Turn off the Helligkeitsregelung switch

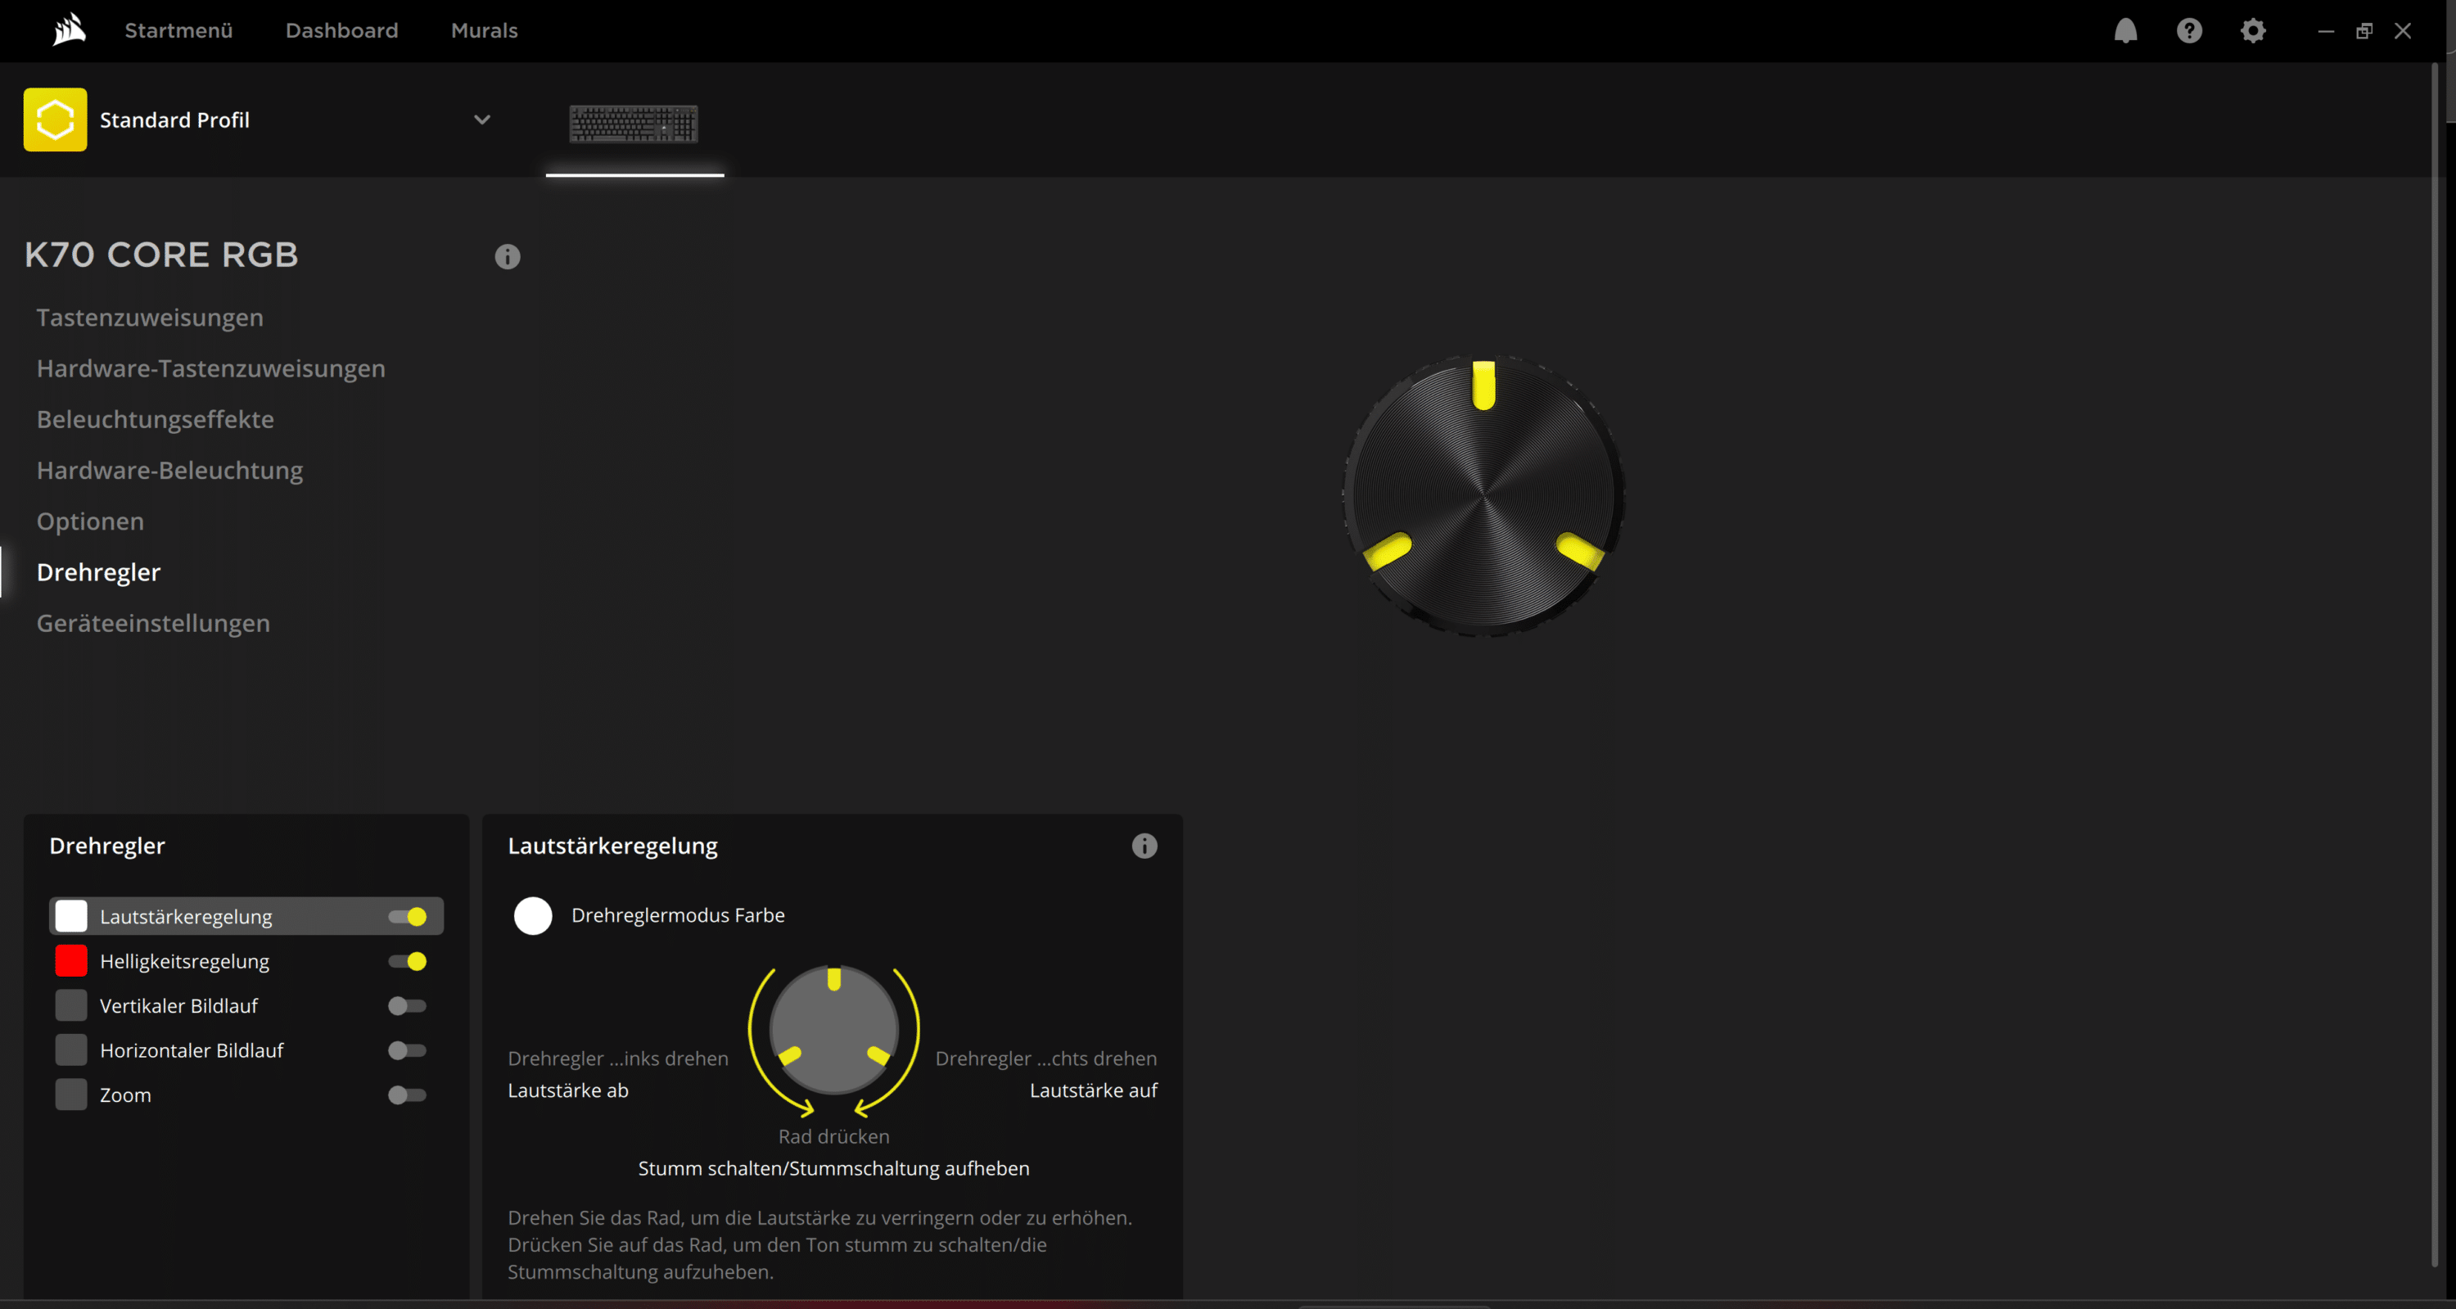click(x=407, y=961)
